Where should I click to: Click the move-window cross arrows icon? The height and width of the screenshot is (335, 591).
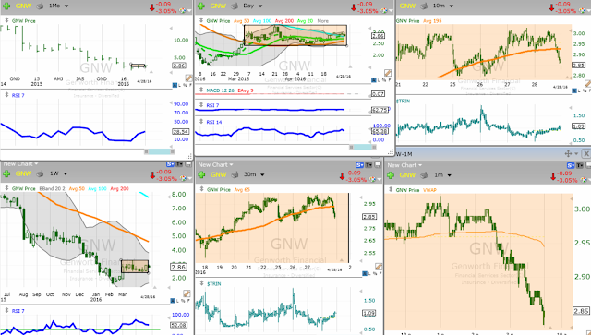pyautogui.click(x=568, y=153)
